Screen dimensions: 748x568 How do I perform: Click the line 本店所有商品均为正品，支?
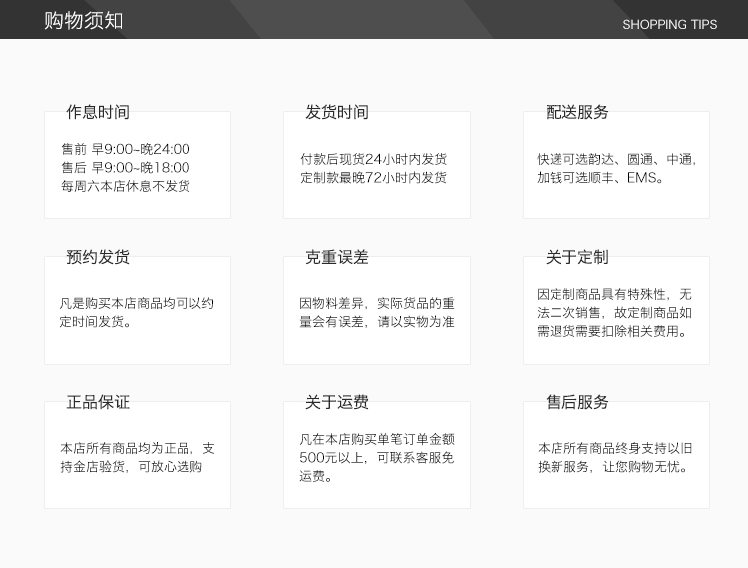138,448
